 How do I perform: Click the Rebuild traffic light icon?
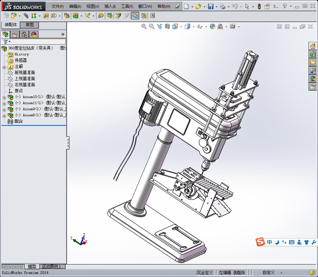(259, 6)
